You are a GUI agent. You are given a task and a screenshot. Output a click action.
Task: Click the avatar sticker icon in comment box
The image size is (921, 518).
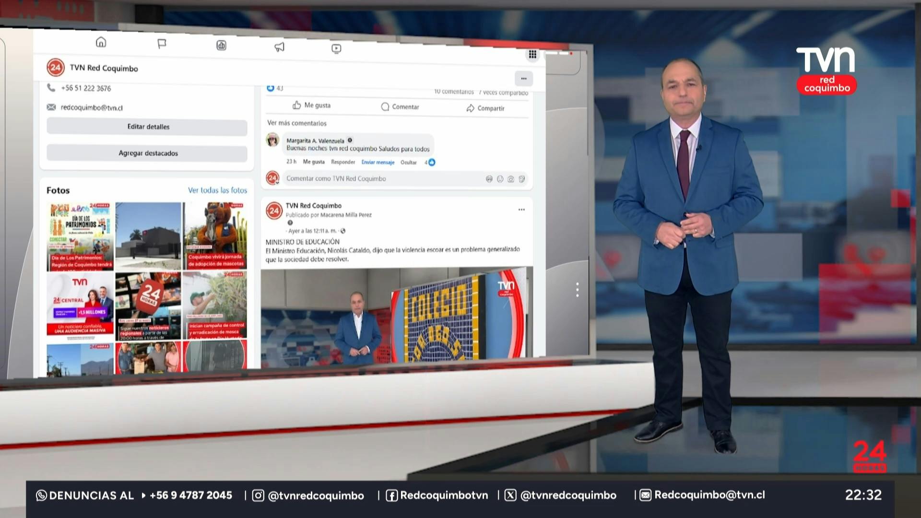pos(489,179)
